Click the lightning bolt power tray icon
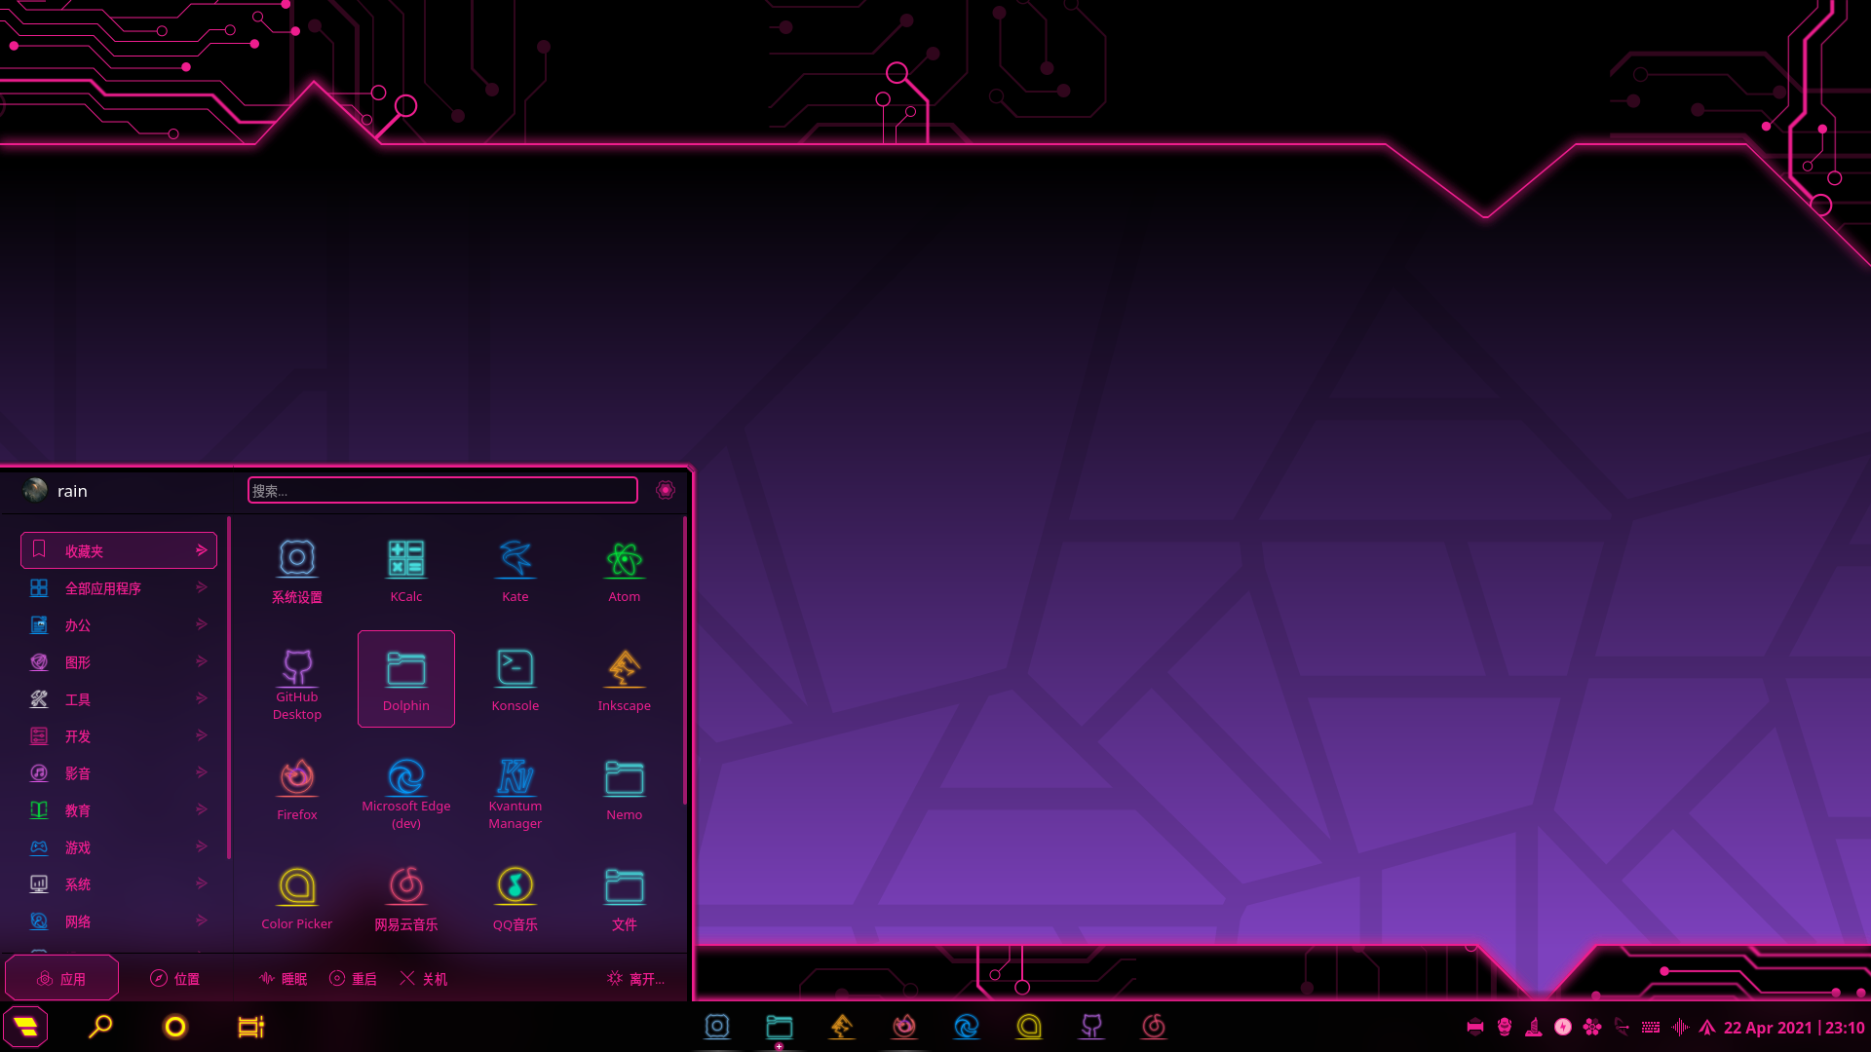Screen dimensions: 1871x1052 (x=1563, y=1027)
